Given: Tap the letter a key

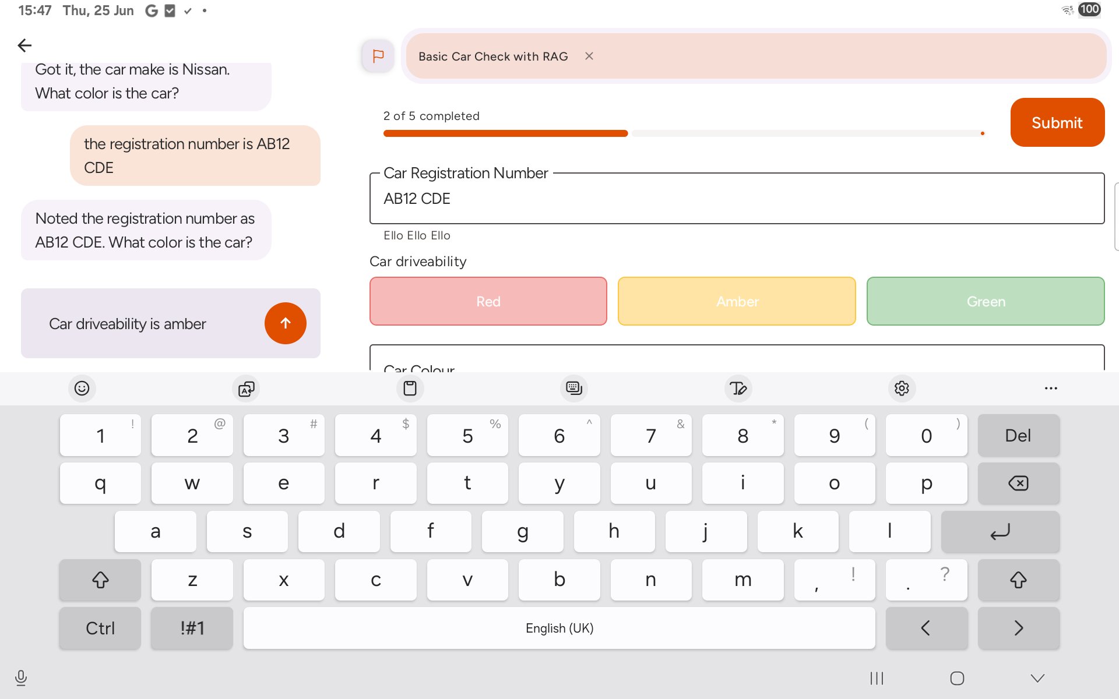Looking at the screenshot, I should 155,532.
